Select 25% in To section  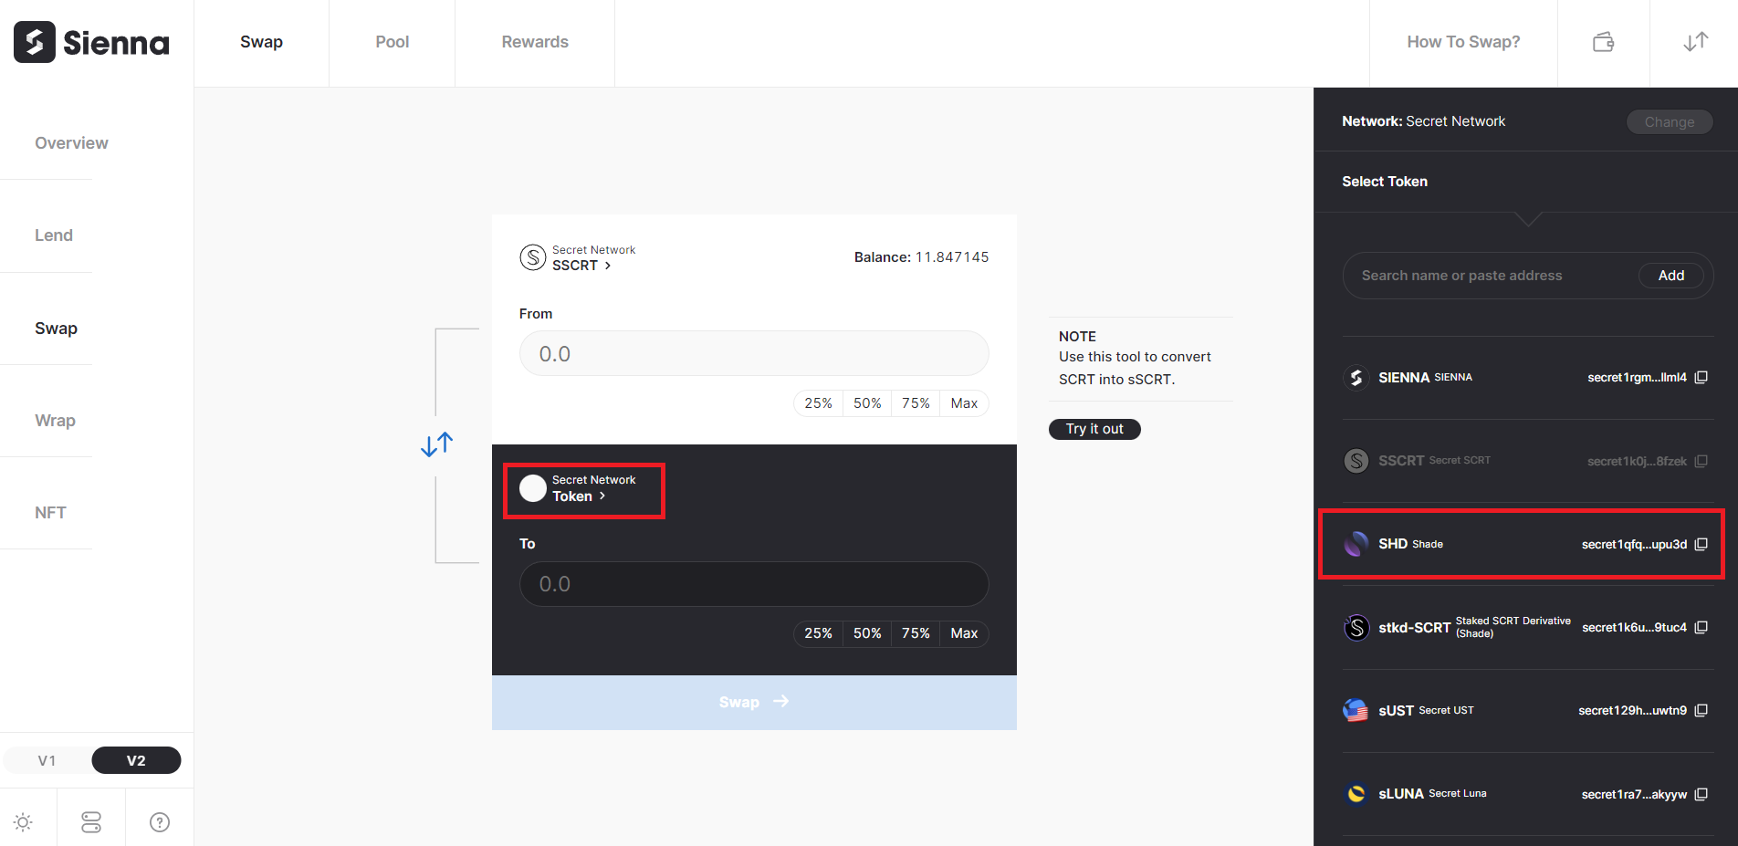[818, 633]
